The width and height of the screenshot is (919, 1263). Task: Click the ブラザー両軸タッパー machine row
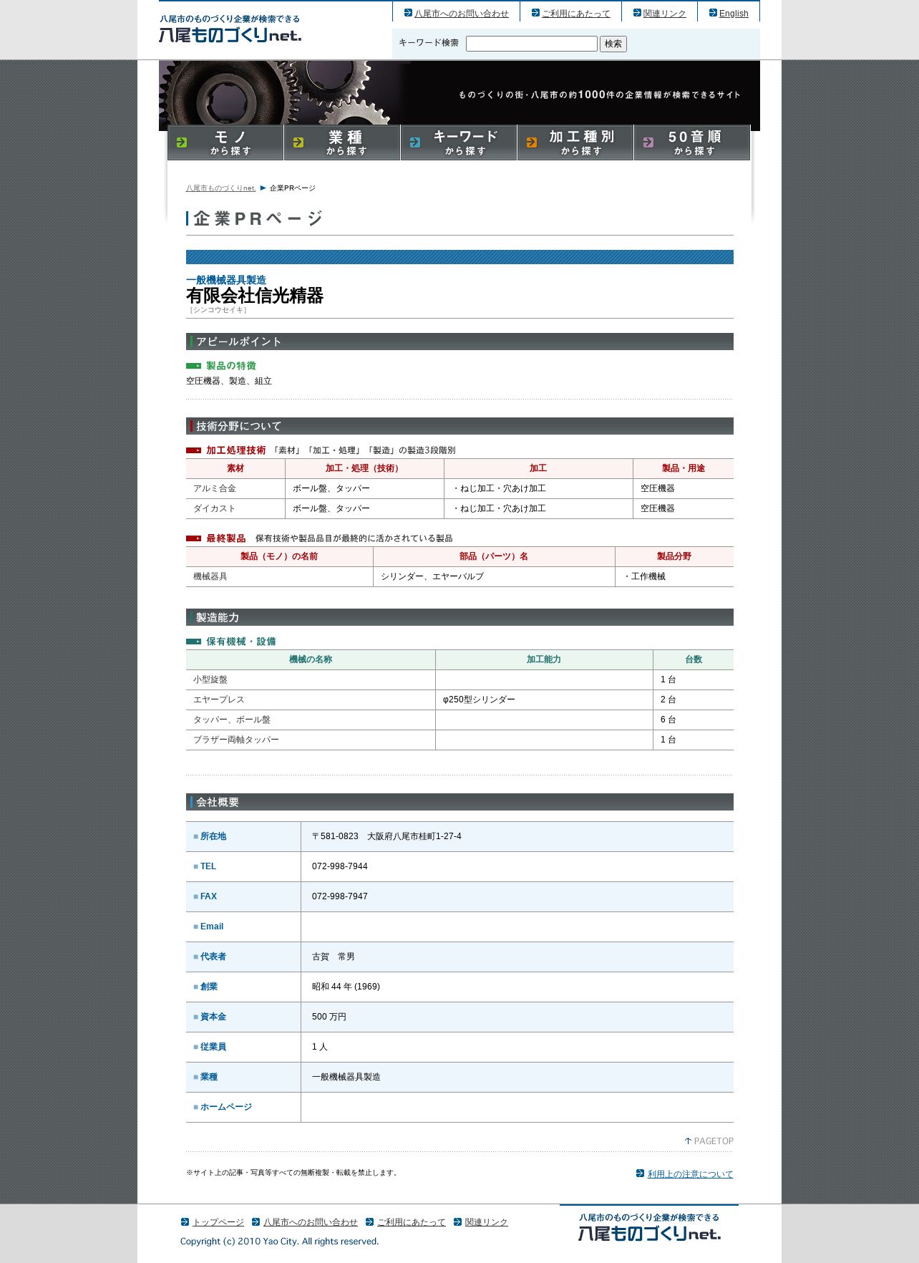click(x=459, y=740)
